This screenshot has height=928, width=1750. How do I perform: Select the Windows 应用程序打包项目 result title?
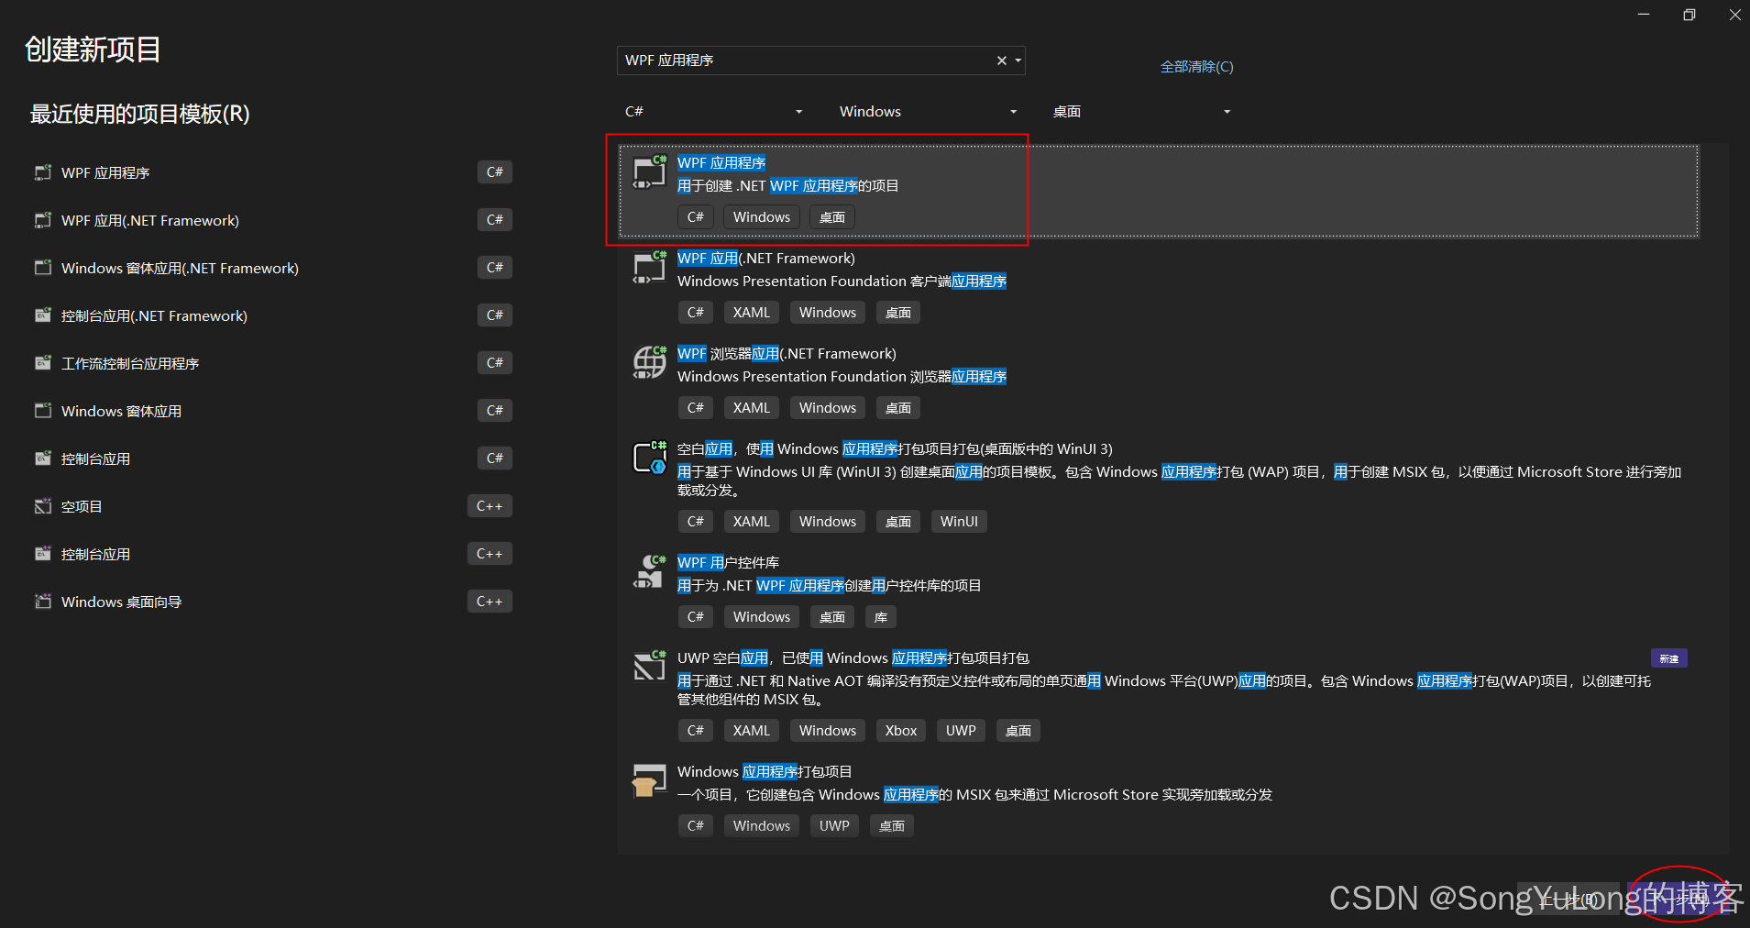click(x=765, y=772)
